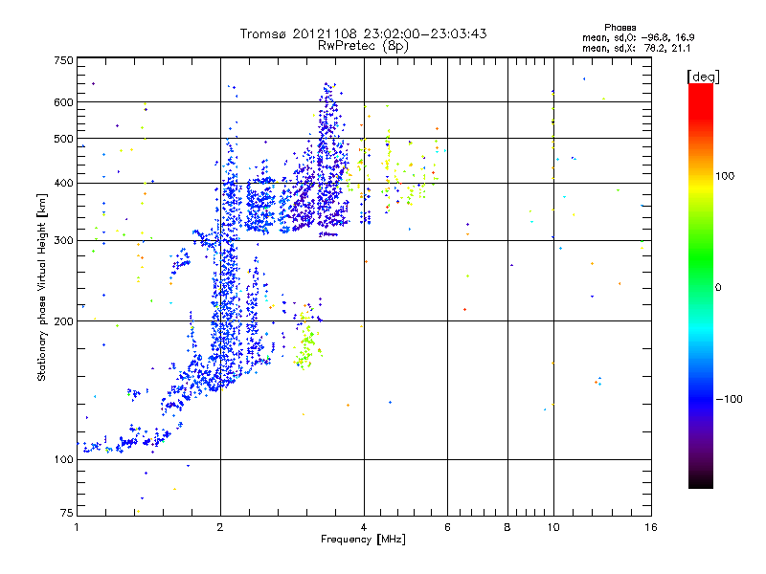Click the y-axis tick label '75'
766x574 pixels.
point(67,513)
